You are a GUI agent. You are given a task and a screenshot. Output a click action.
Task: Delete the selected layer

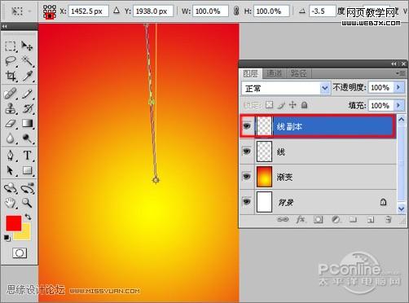coord(389,219)
